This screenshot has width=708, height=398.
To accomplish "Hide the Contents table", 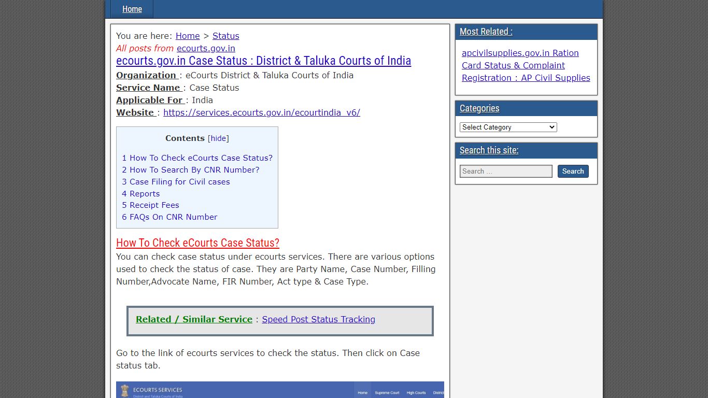I will [218, 138].
